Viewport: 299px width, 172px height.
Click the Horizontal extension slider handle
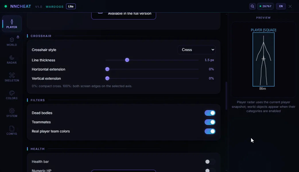click(x=107, y=69)
